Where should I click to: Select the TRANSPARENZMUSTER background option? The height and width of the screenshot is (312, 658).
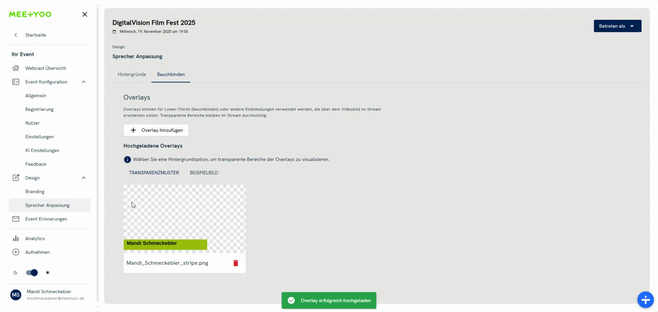[x=154, y=173]
